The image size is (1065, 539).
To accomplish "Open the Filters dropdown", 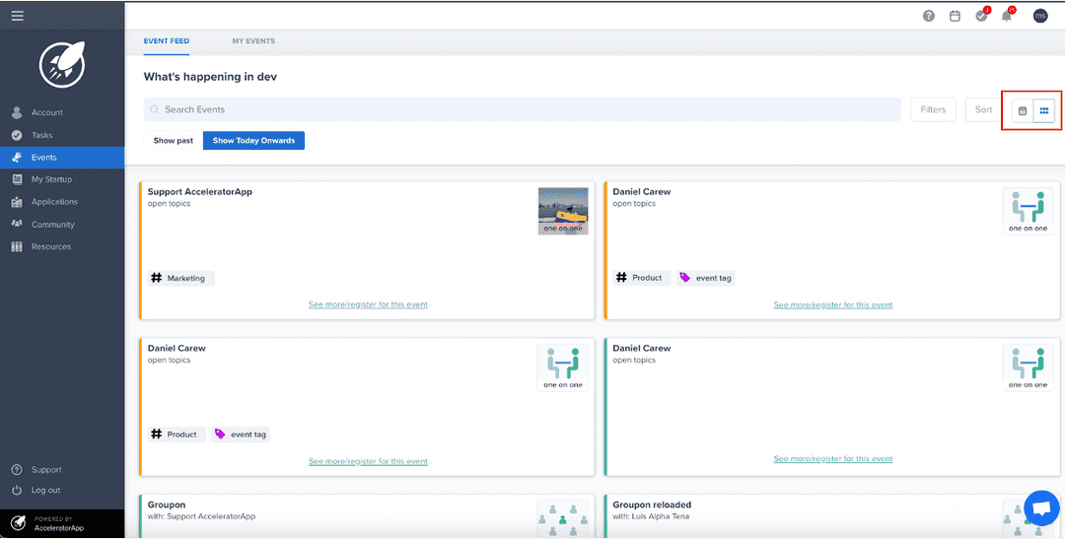I will coord(933,109).
